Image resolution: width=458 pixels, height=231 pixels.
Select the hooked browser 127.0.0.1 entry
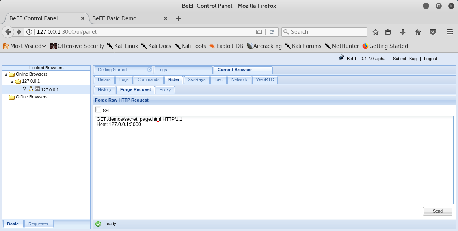coord(47,89)
